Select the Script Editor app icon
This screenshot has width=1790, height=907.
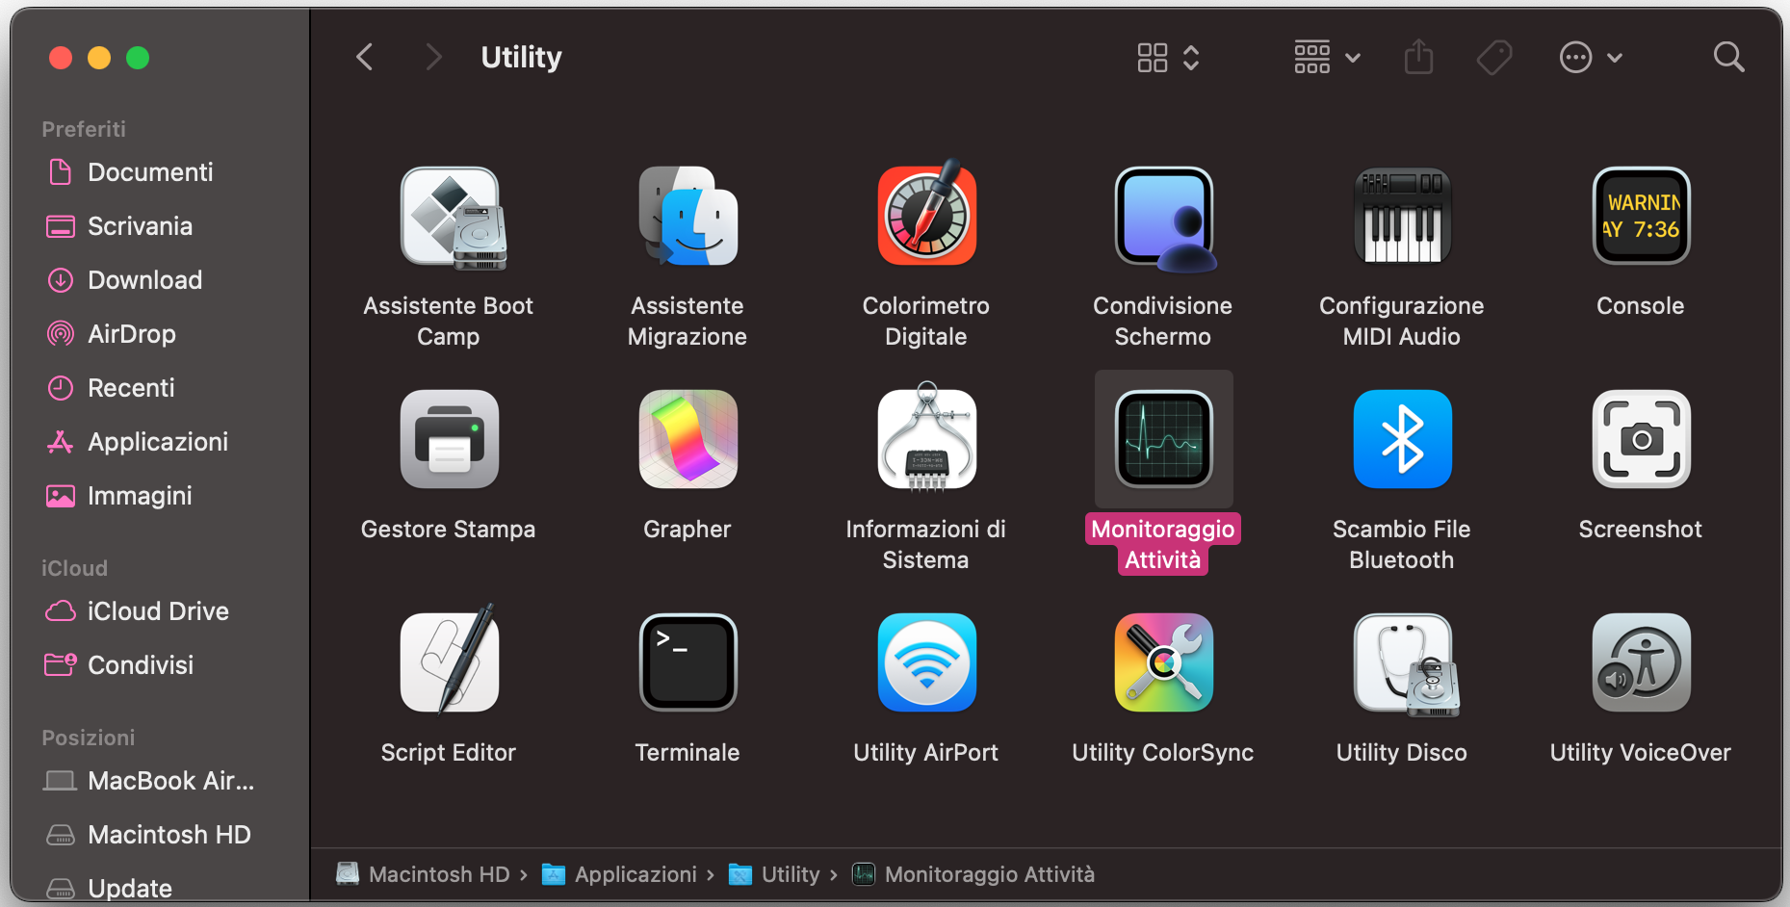(x=450, y=661)
